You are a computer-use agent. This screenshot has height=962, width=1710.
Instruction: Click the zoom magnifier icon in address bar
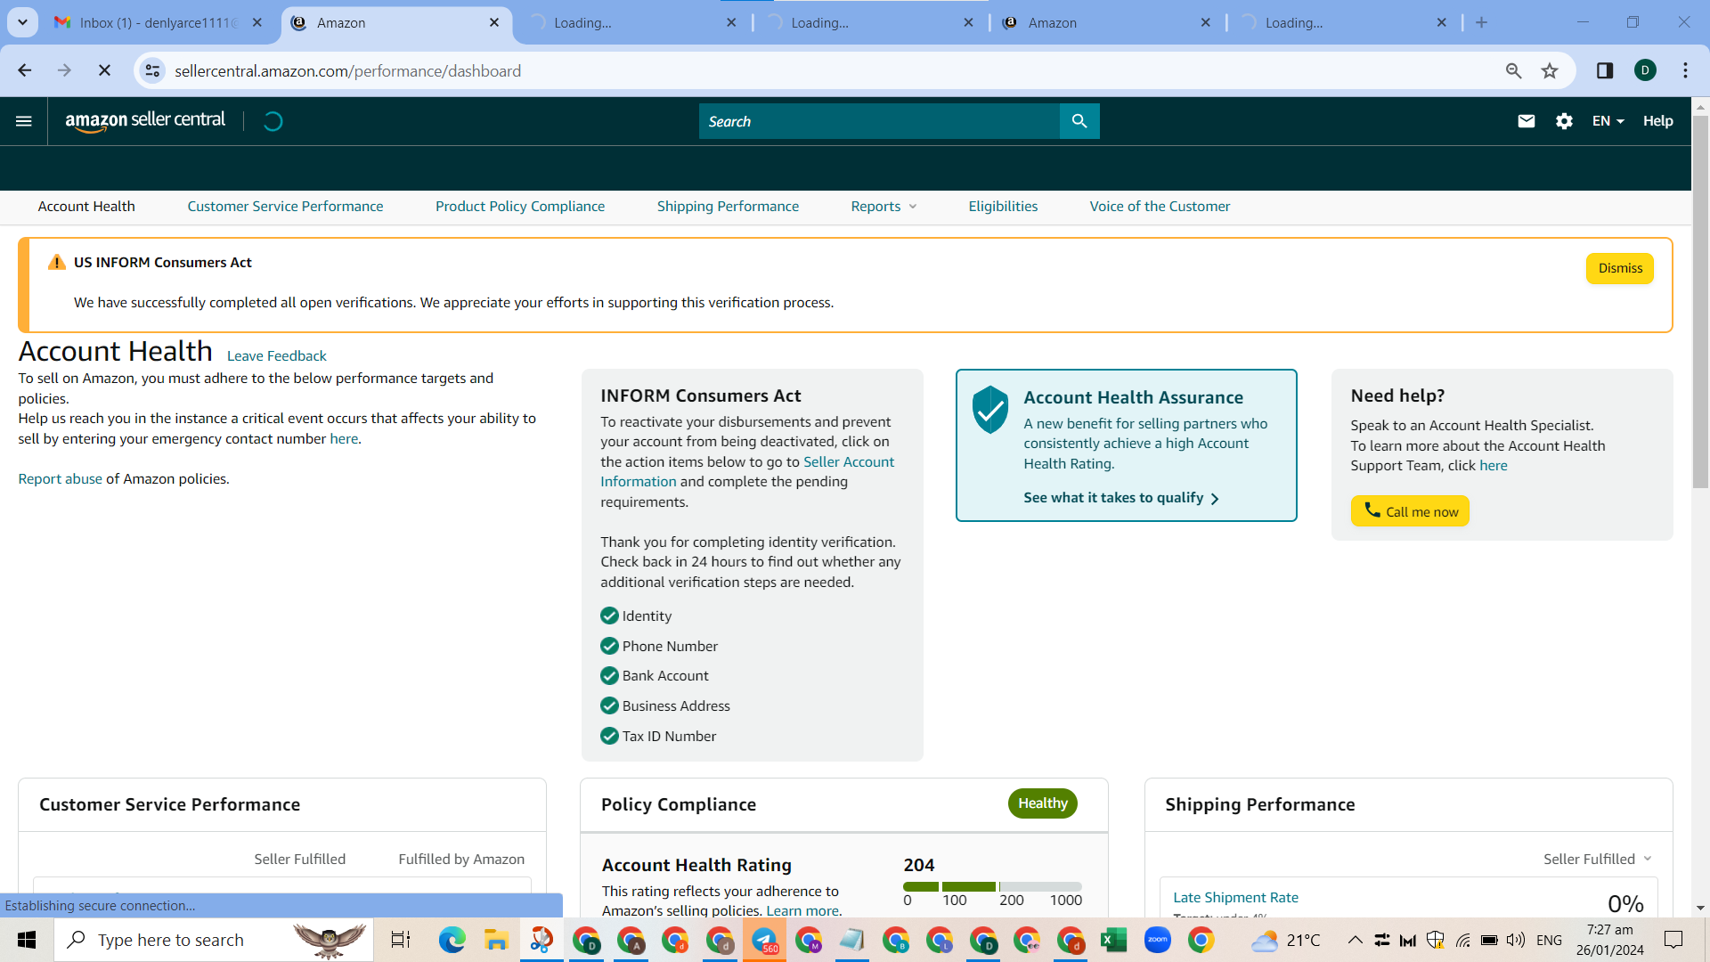[x=1513, y=70]
